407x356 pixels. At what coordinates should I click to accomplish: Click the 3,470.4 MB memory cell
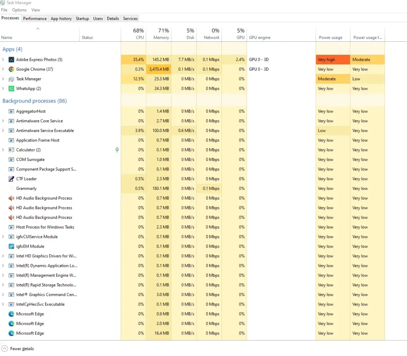159,69
